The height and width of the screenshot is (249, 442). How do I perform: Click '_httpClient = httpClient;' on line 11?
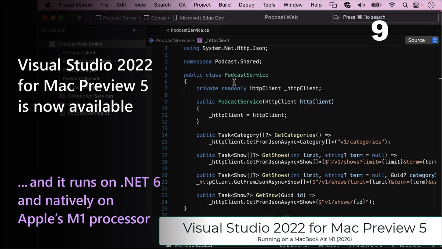(x=248, y=115)
